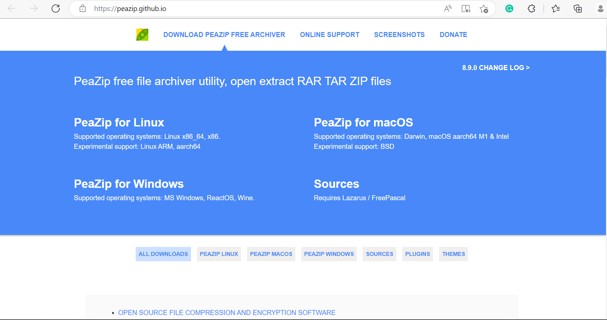Click the PeaZip logo icon
Image resolution: width=607 pixels, height=320 pixels.
coord(142,35)
